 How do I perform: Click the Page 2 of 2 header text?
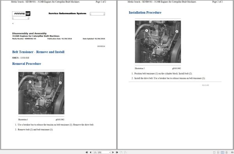pos(218,2)
